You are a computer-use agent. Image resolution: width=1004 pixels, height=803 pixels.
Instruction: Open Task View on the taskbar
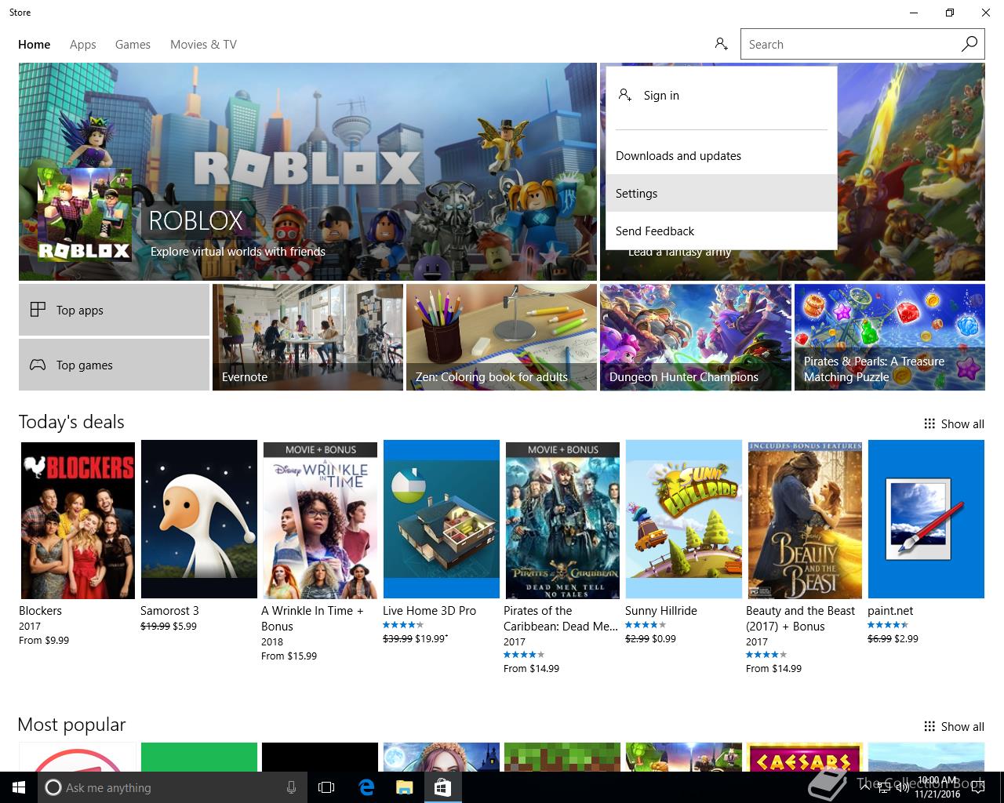[326, 787]
